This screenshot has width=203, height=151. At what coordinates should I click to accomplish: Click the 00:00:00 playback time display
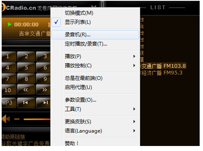[x=26, y=24]
